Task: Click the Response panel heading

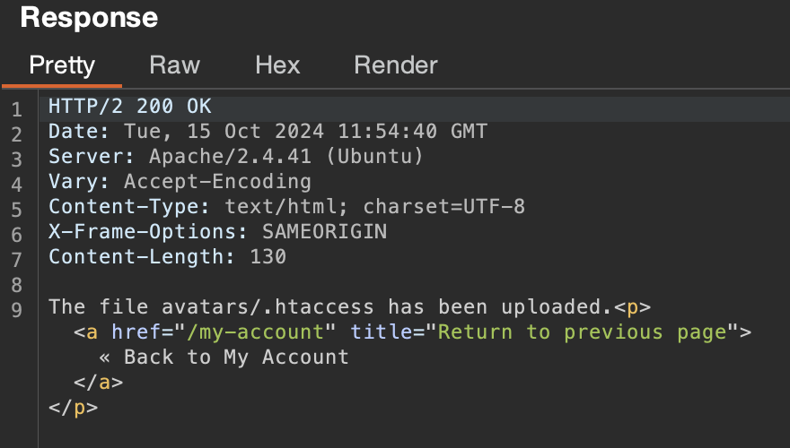Action: (89, 17)
